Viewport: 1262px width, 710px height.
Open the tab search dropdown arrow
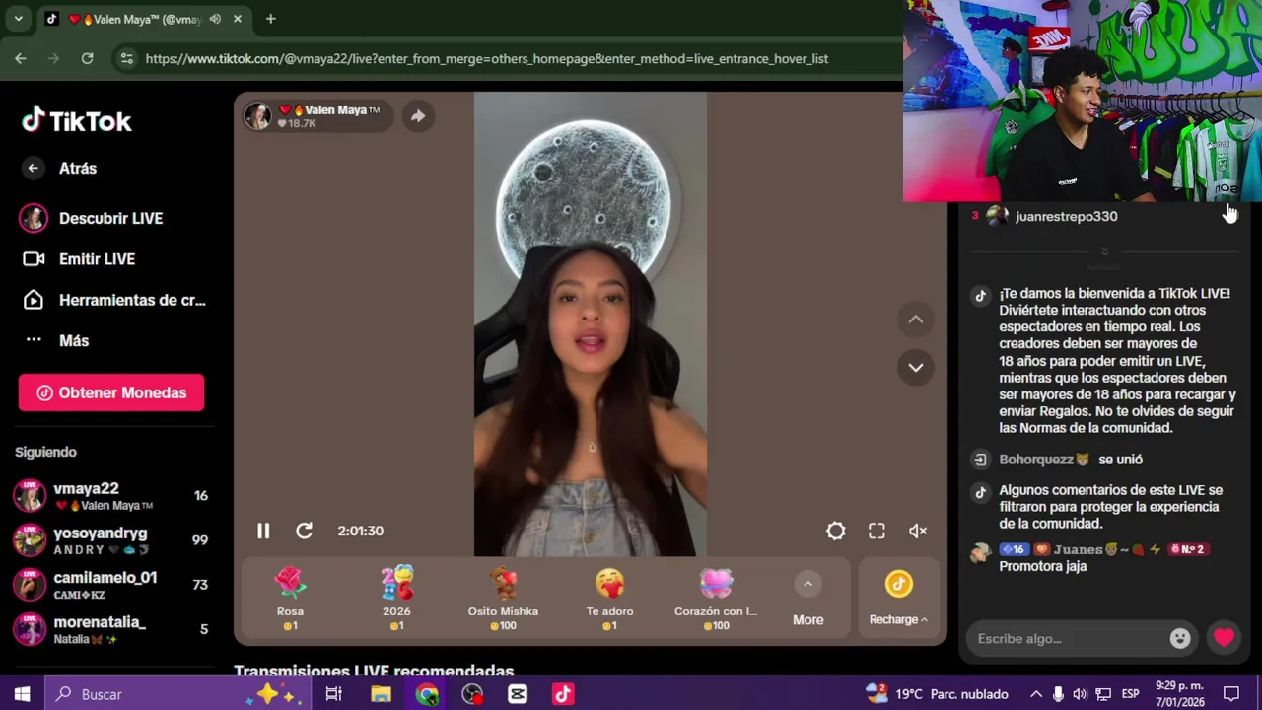18,19
